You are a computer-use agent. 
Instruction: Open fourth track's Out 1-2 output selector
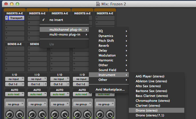click(x=81, y=84)
